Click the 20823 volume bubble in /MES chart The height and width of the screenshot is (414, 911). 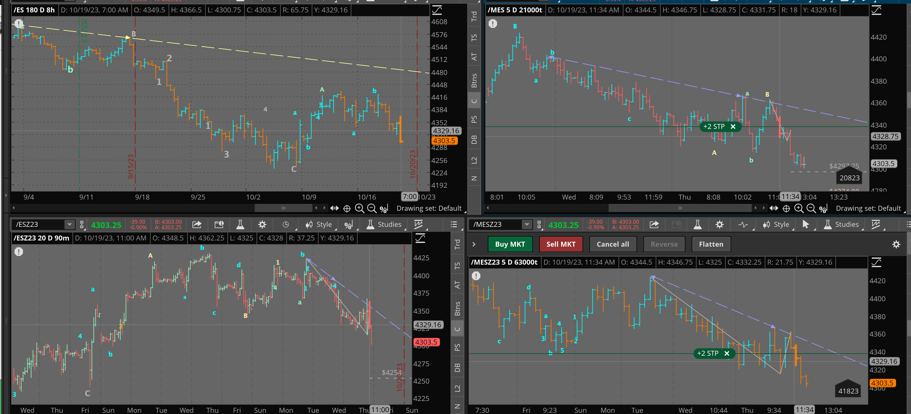pyautogui.click(x=849, y=177)
